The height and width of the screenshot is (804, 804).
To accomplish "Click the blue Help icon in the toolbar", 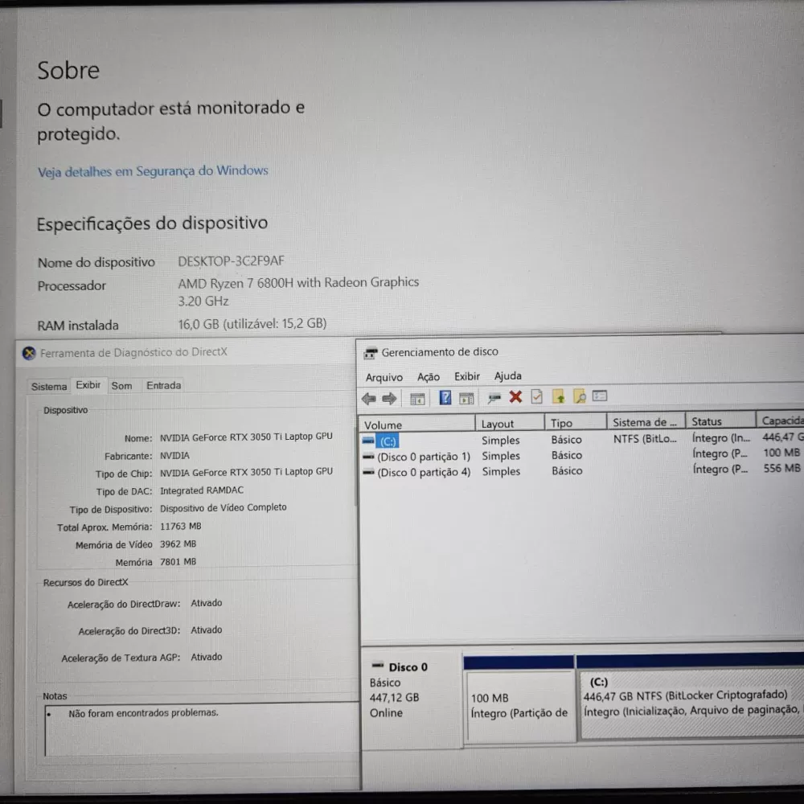I will point(445,398).
